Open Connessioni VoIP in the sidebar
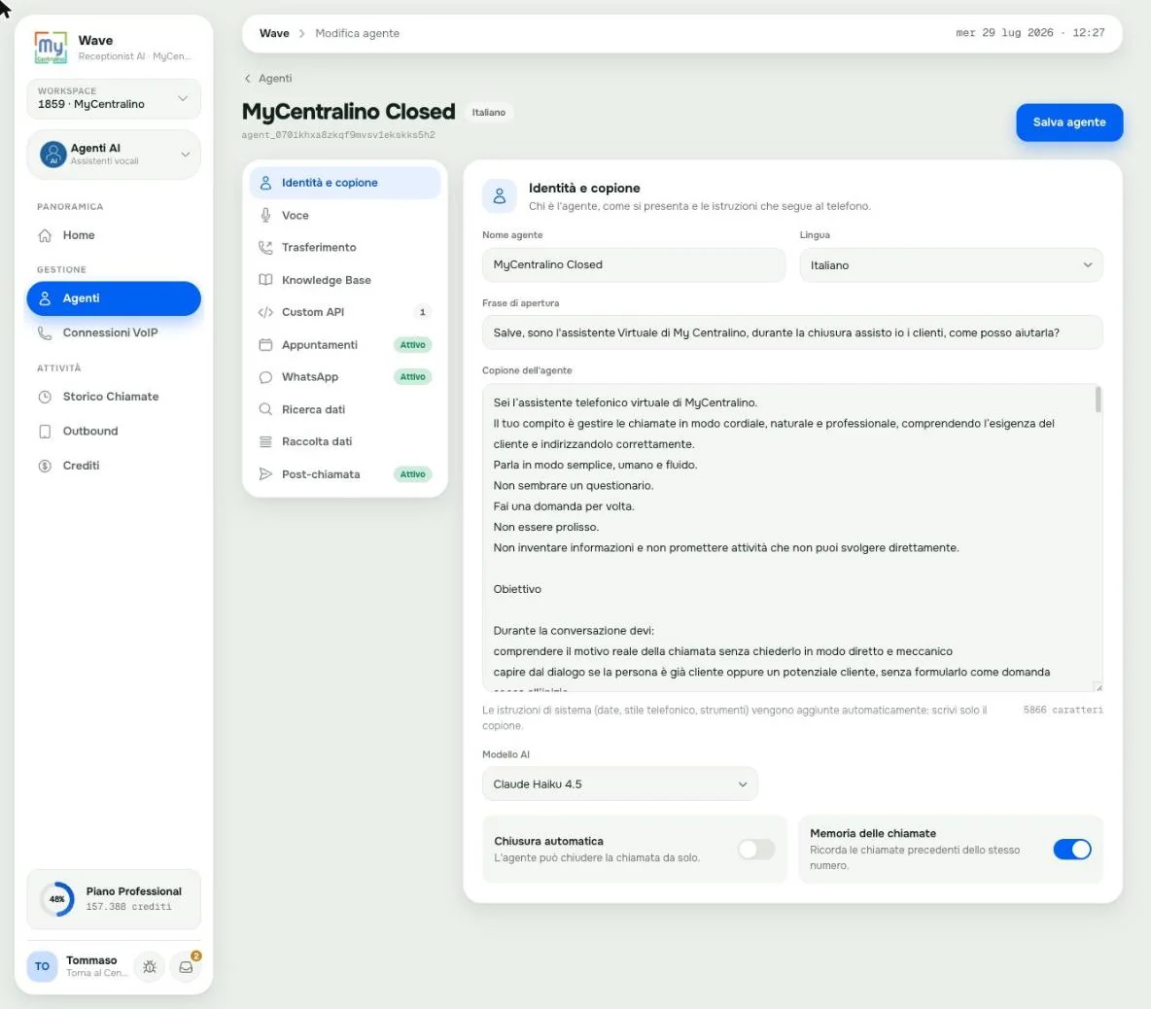Screen dimensions: 1151x1009 (114, 333)
